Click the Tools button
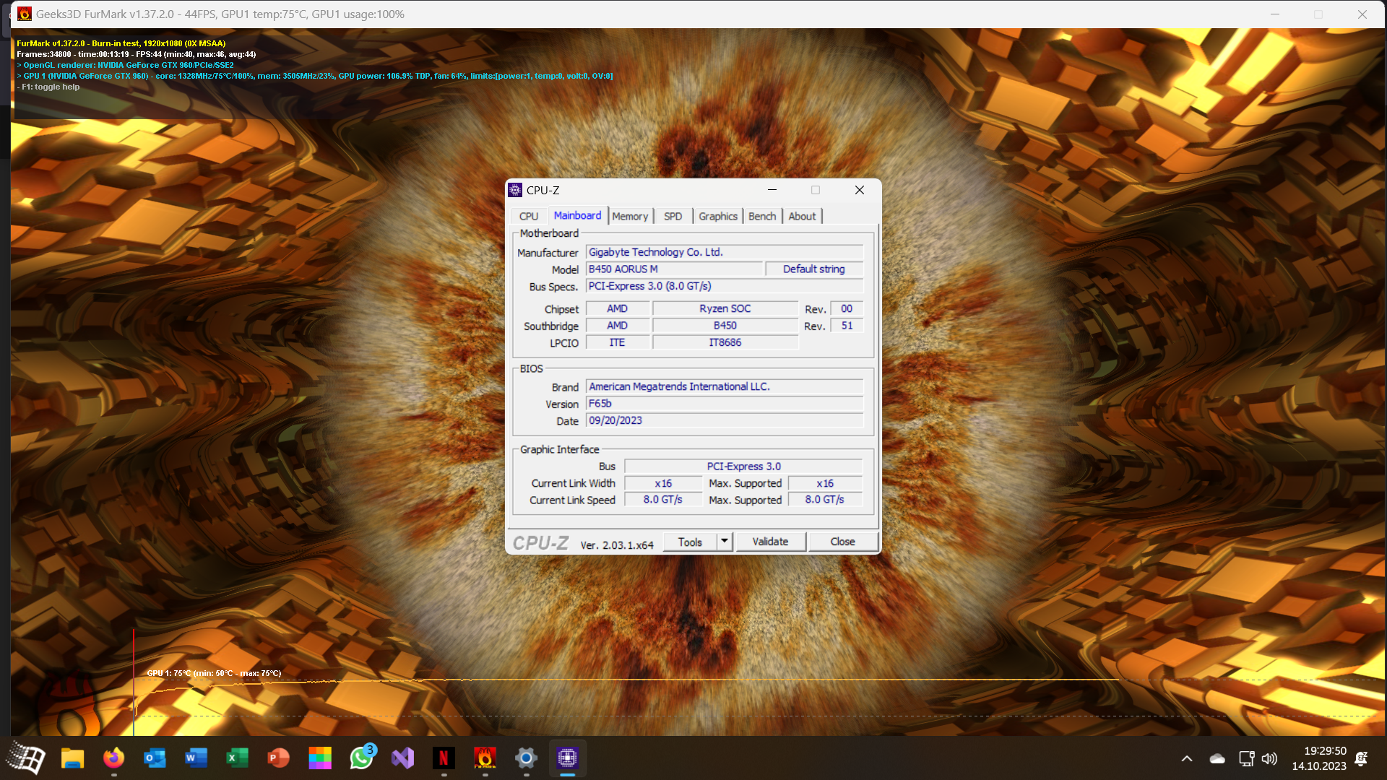 pyautogui.click(x=689, y=542)
